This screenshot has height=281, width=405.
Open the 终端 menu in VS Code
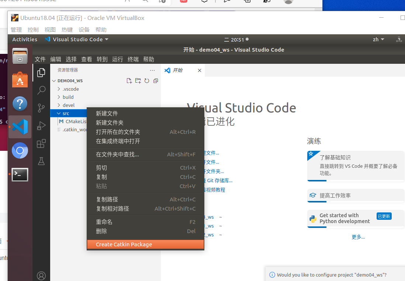(133, 59)
